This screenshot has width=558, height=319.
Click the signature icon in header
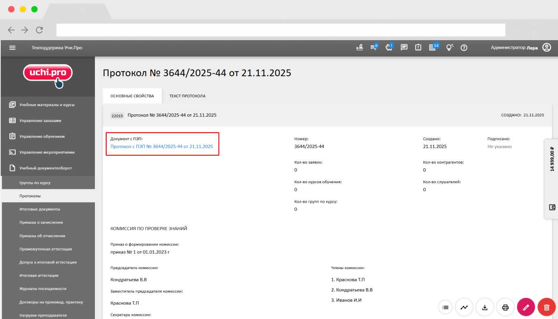(359, 47)
